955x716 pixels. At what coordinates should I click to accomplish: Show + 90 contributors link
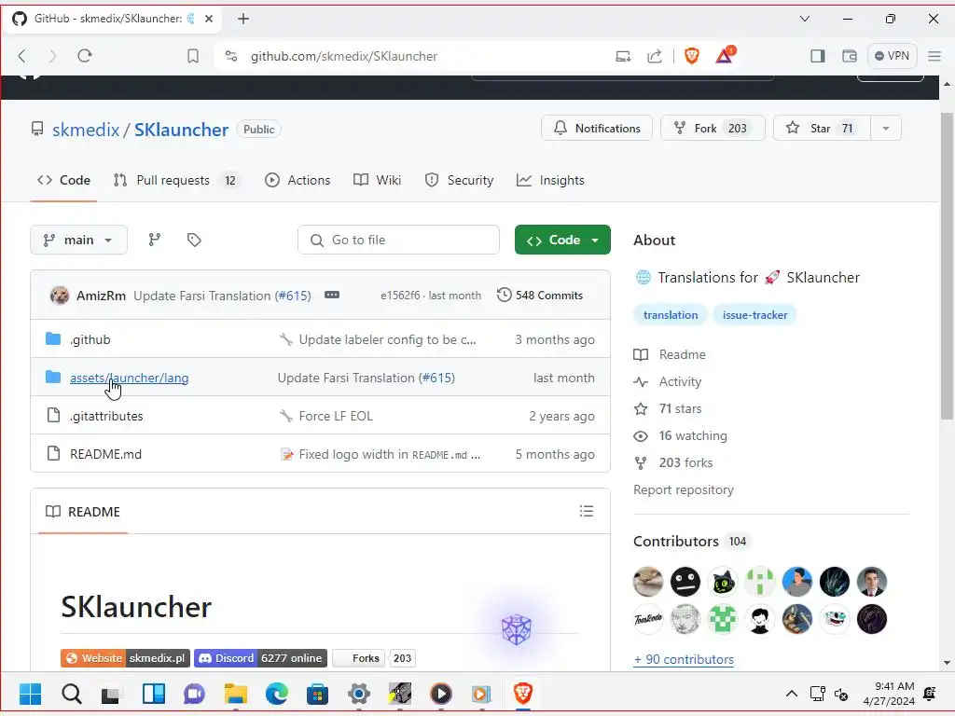(x=684, y=659)
